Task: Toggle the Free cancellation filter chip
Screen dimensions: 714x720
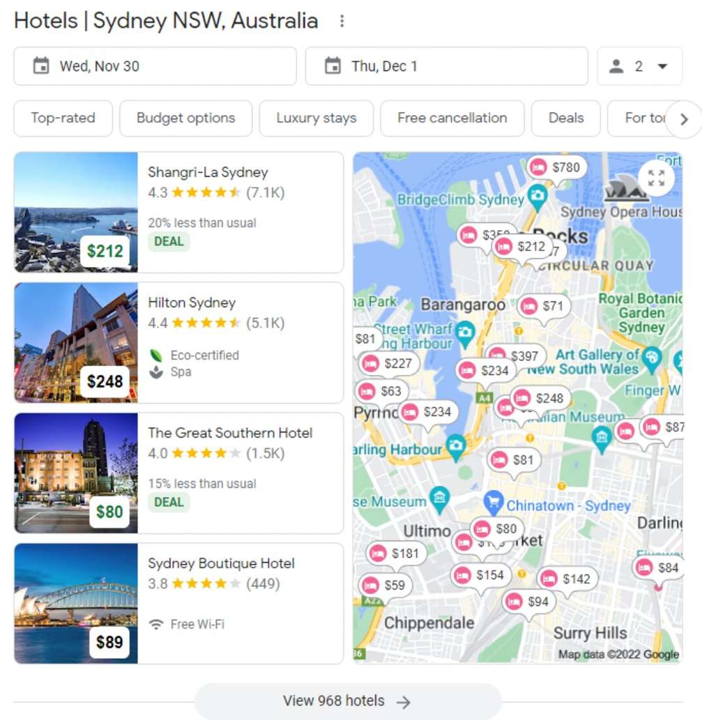Action: tap(452, 118)
